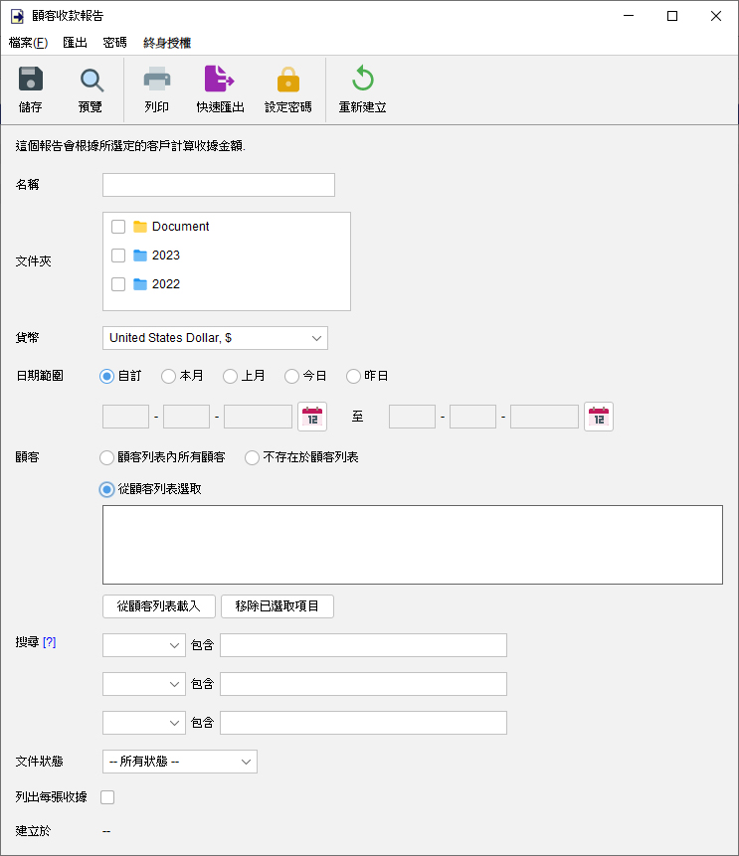Screen dimensions: 739x856
Task: Open the 文件狀態 所有狀態 dropdown
Action: (x=180, y=762)
